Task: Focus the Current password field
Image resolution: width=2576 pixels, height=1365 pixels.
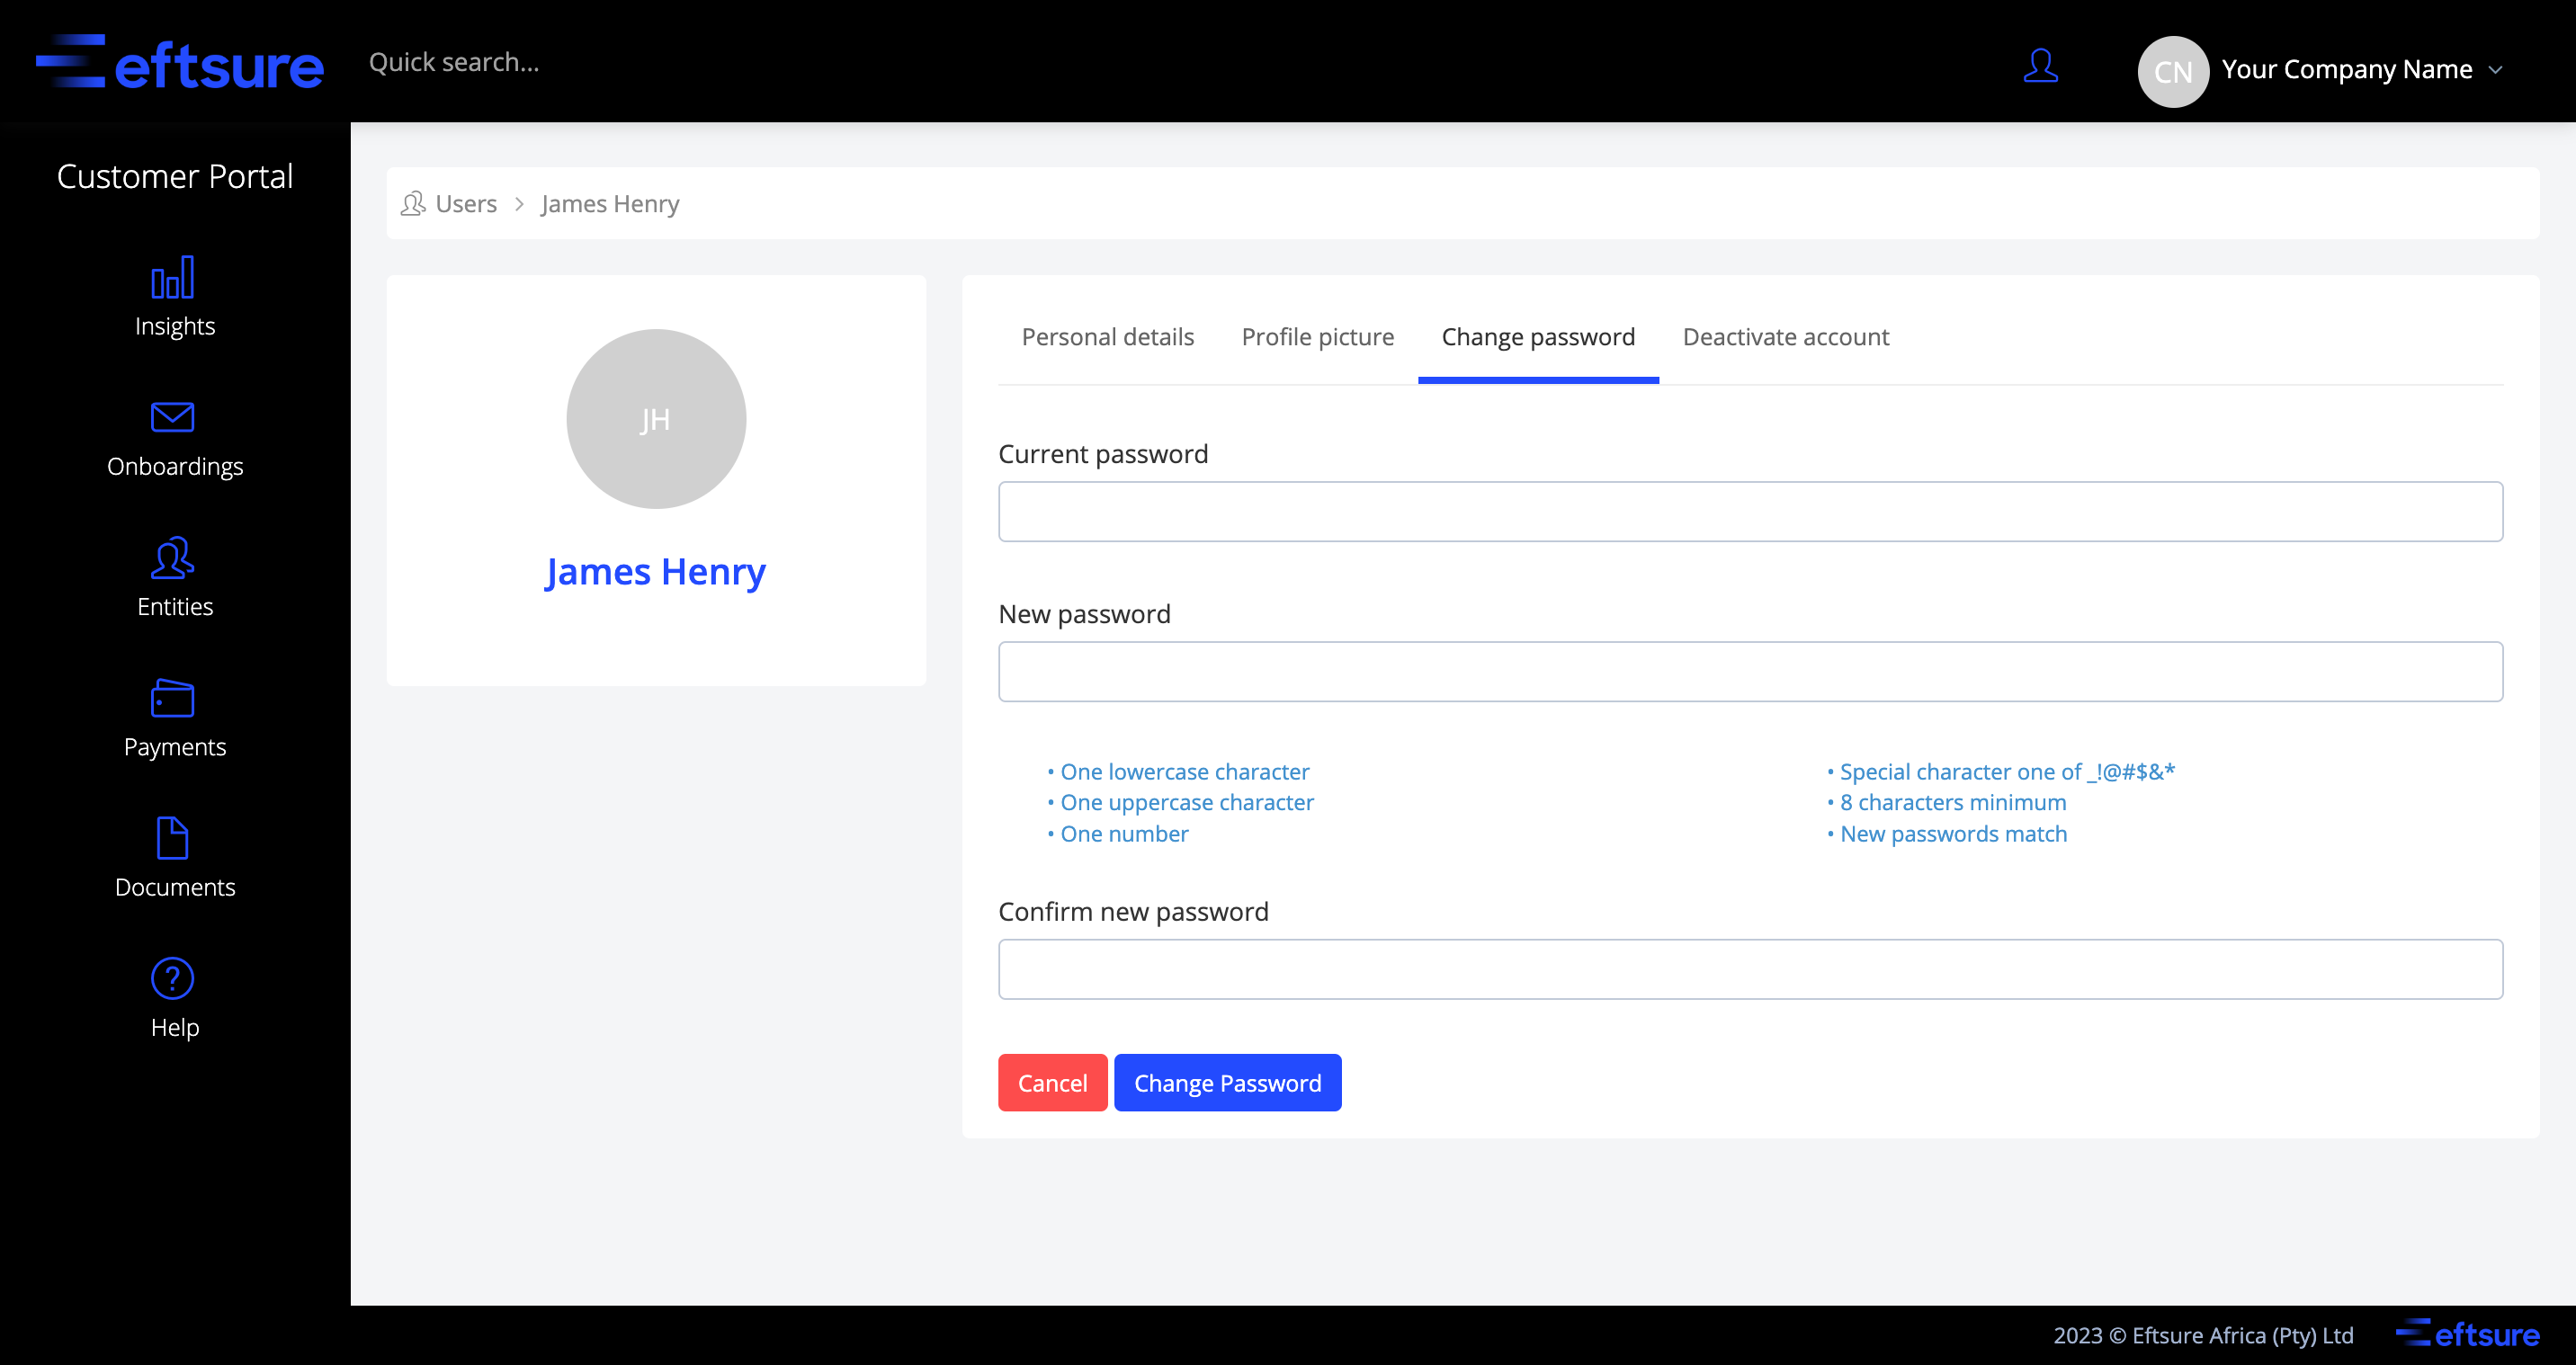Action: coord(1750,512)
